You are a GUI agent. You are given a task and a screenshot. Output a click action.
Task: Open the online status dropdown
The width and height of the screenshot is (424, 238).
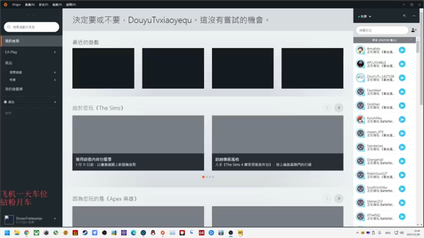coord(365,16)
